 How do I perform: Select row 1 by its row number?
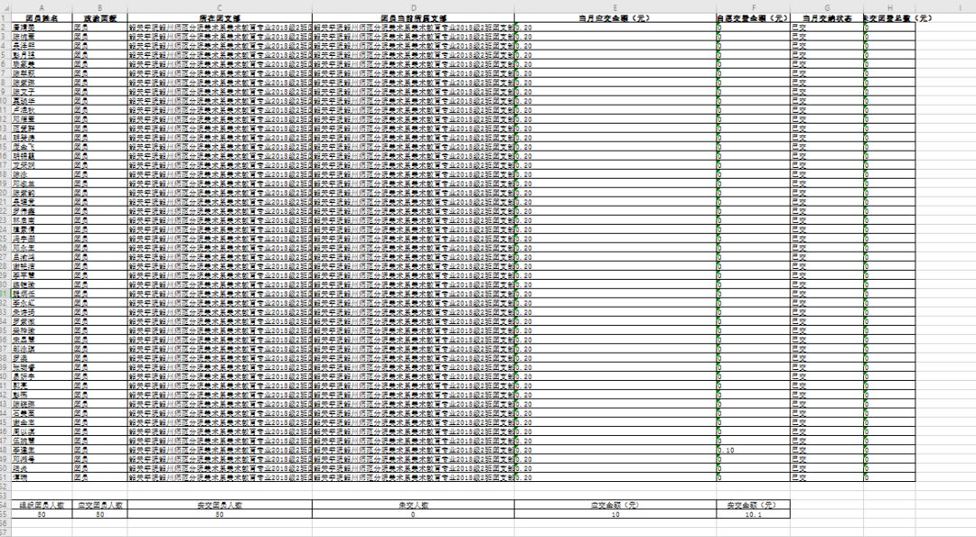[x=5, y=18]
